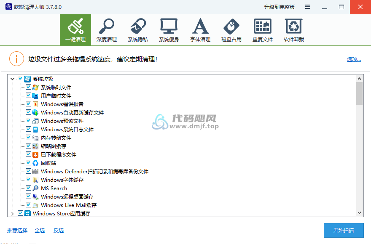Click the 开始扫描 start scan button
371x244 pixels.
point(344,230)
